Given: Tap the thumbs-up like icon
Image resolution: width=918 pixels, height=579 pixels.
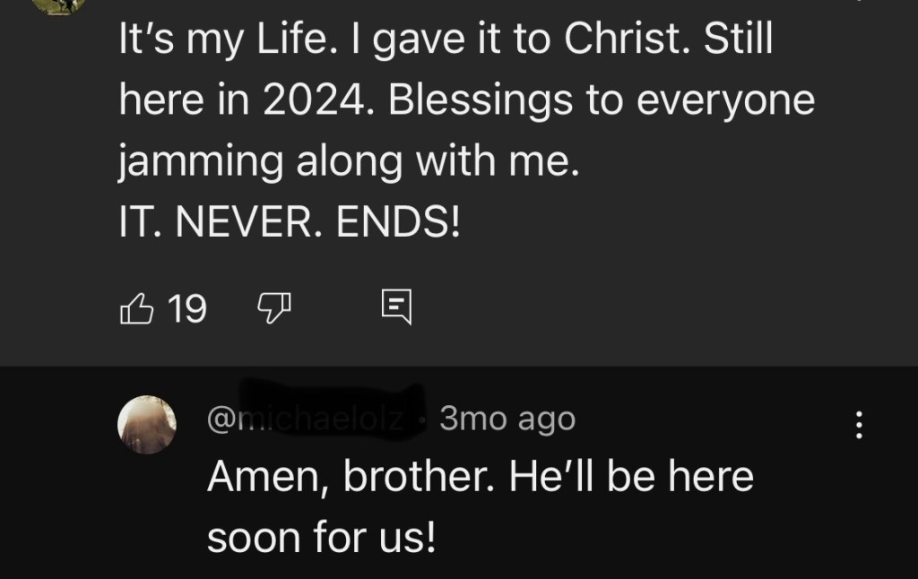Looking at the screenshot, I should tap(136, 309).
